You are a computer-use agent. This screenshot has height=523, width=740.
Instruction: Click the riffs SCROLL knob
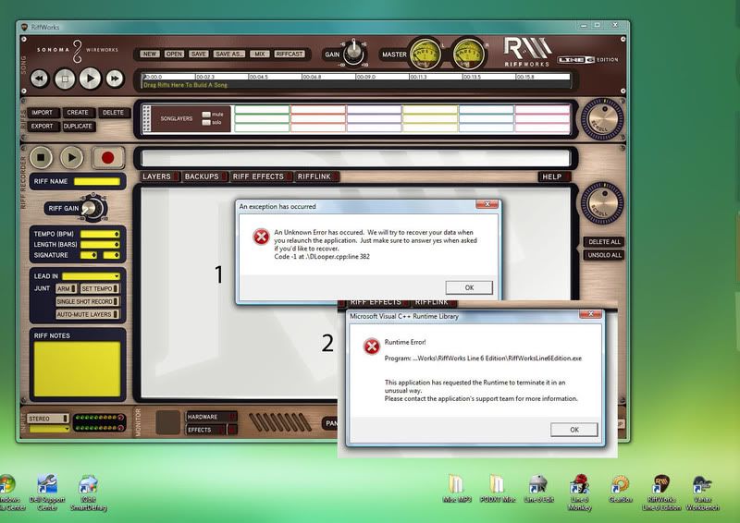[x=602, y=119]
